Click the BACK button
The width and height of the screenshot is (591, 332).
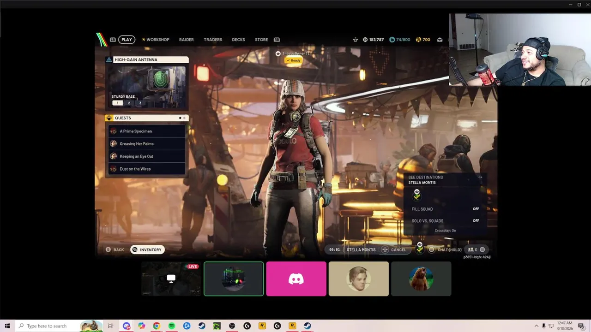(115, 249)
